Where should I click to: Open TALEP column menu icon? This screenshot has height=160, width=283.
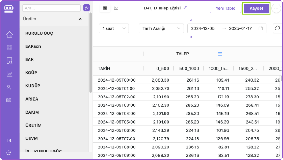click(x=220, y=54)
